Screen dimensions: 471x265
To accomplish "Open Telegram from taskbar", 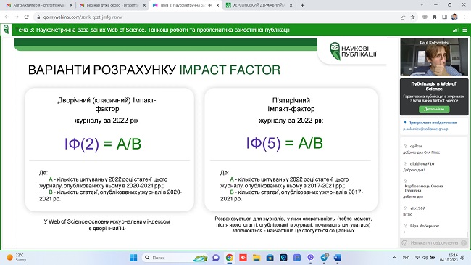I will point(324,258).
